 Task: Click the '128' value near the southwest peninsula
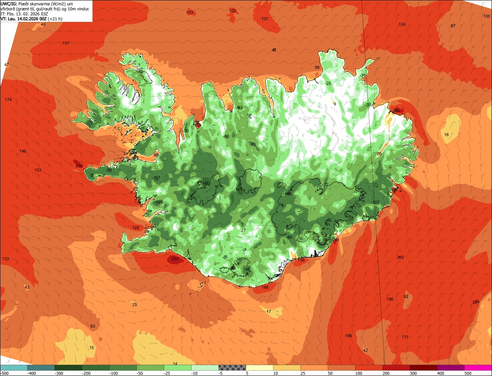[136, 228]
